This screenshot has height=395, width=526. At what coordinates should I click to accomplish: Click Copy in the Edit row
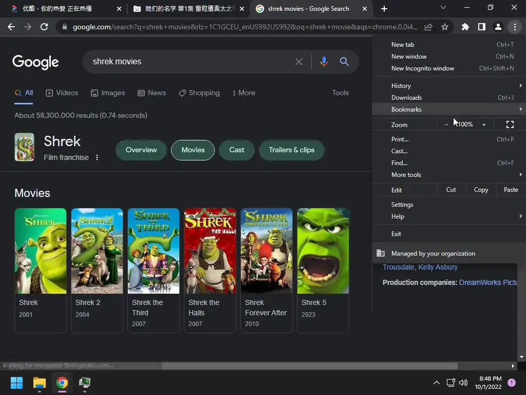[481, 190]
